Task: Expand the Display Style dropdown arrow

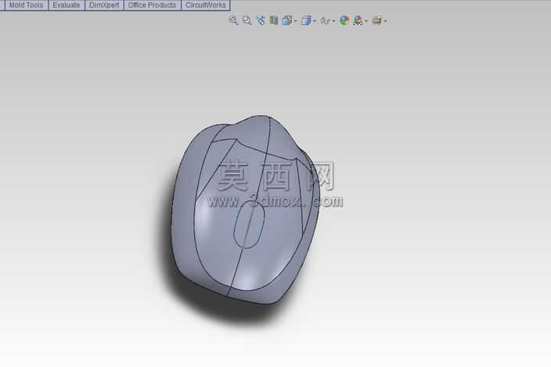Action: pos(315,21)
